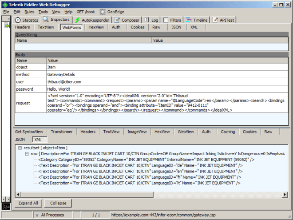Viewport: 293px width, 220px height.
Task: Switch to the AutoResponder tab
Action: point(92,20)
